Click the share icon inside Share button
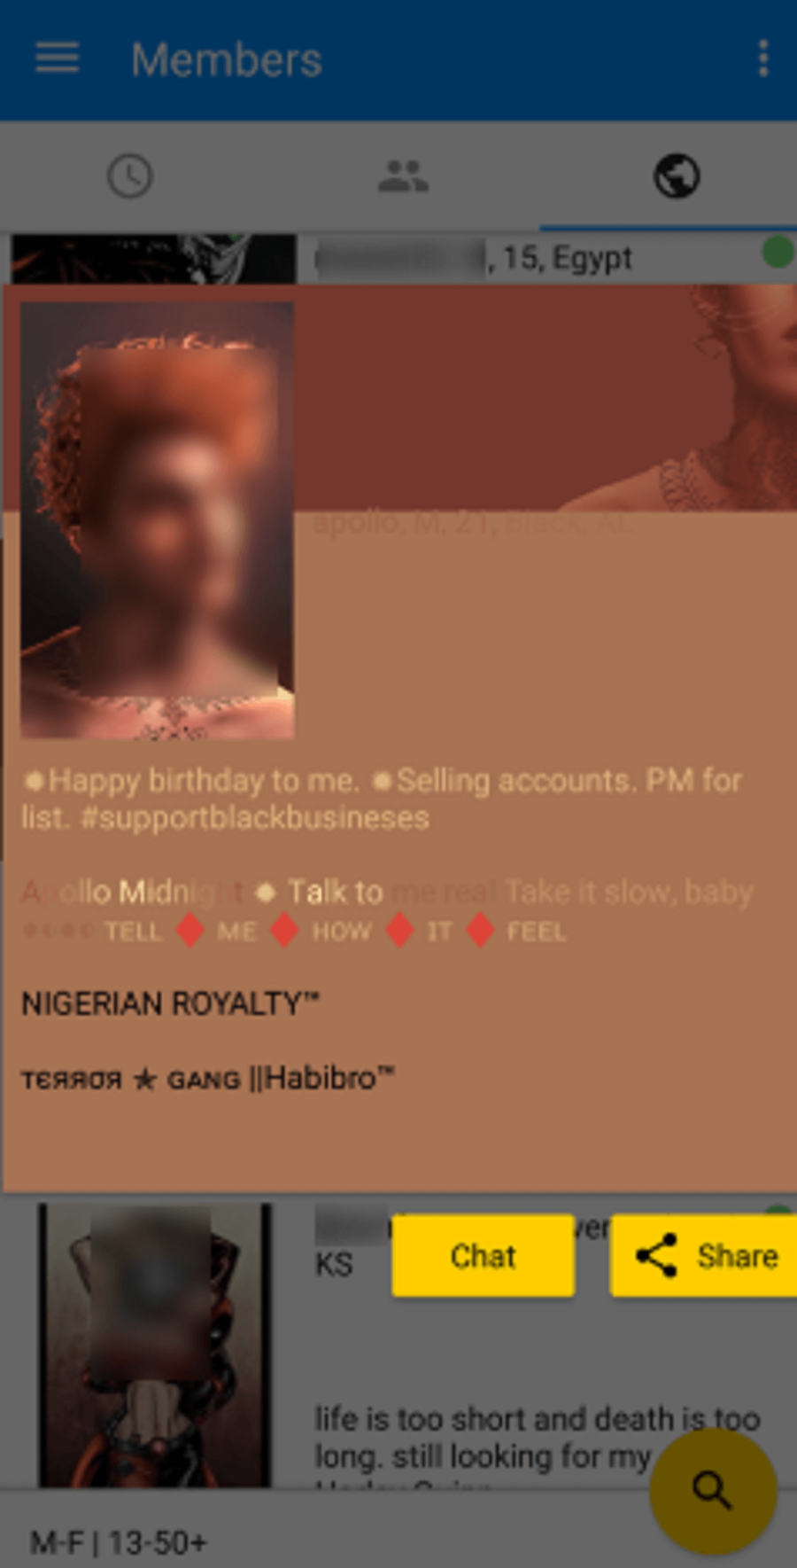Image resolution: width=797 pixels, height=1568 pixels. [656, 1255]
